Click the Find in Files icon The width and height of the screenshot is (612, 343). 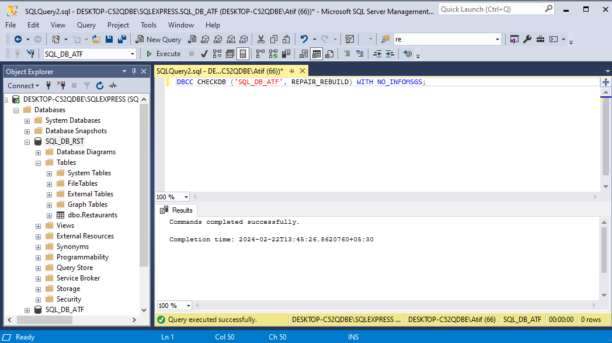pyautogui.click(x=385, y=39)
